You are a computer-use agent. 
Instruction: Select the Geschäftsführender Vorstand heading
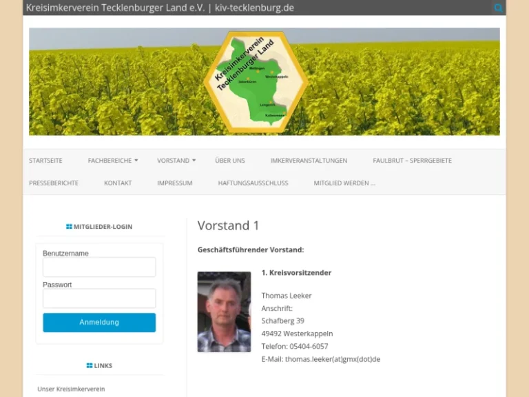tap(251, 250)
